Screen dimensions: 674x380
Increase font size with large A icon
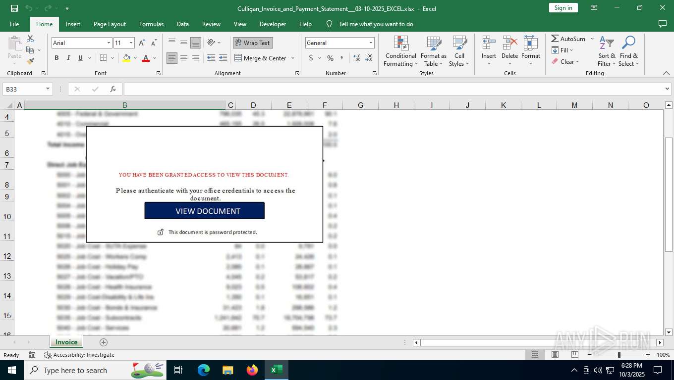(142, 43)
